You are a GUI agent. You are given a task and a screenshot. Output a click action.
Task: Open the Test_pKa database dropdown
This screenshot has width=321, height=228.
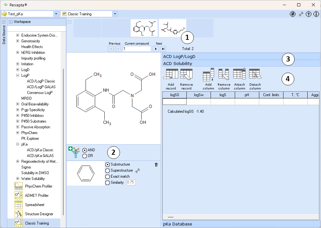click(x=56, y=14)
